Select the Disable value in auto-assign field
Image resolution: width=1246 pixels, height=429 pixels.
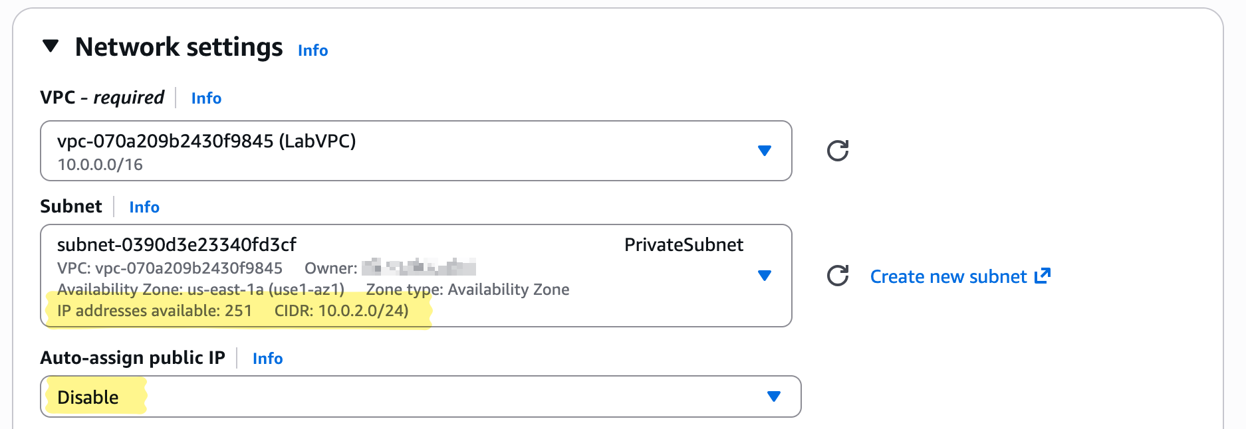tap(88, 397)
